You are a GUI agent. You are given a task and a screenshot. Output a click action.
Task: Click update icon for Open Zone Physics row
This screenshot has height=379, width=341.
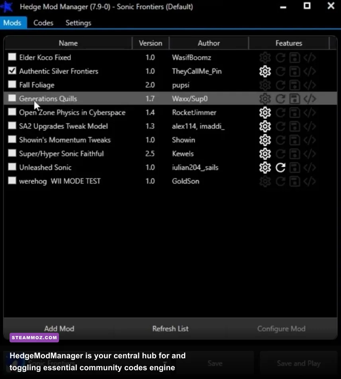click(280, 113)
